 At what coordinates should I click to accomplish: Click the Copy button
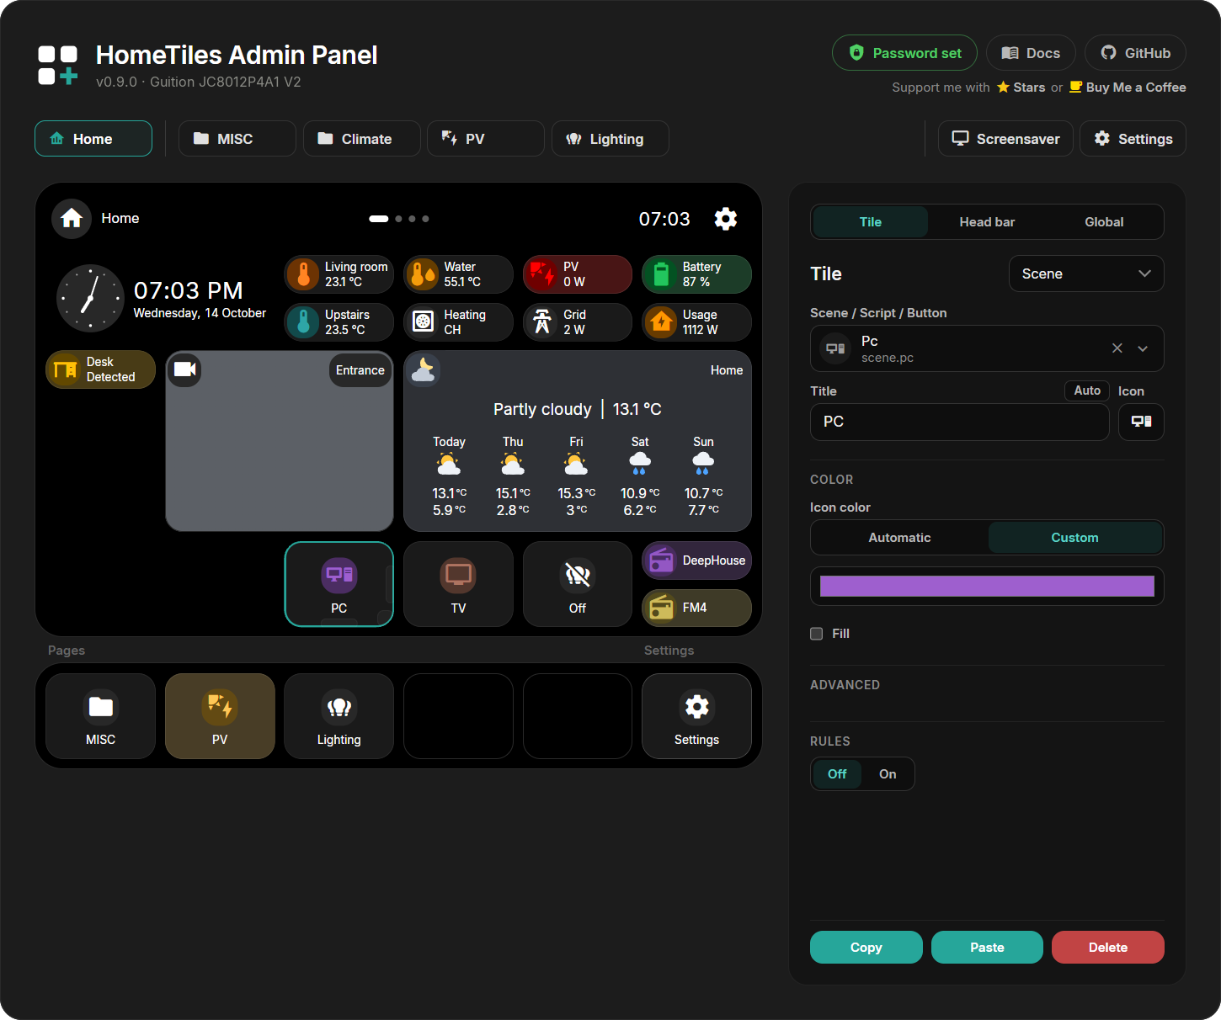coord(866,948)
